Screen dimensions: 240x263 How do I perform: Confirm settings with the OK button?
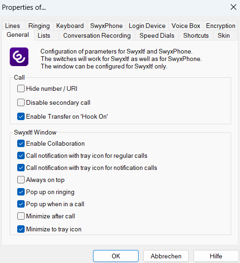pyautogui.click(x=116, y=256)
